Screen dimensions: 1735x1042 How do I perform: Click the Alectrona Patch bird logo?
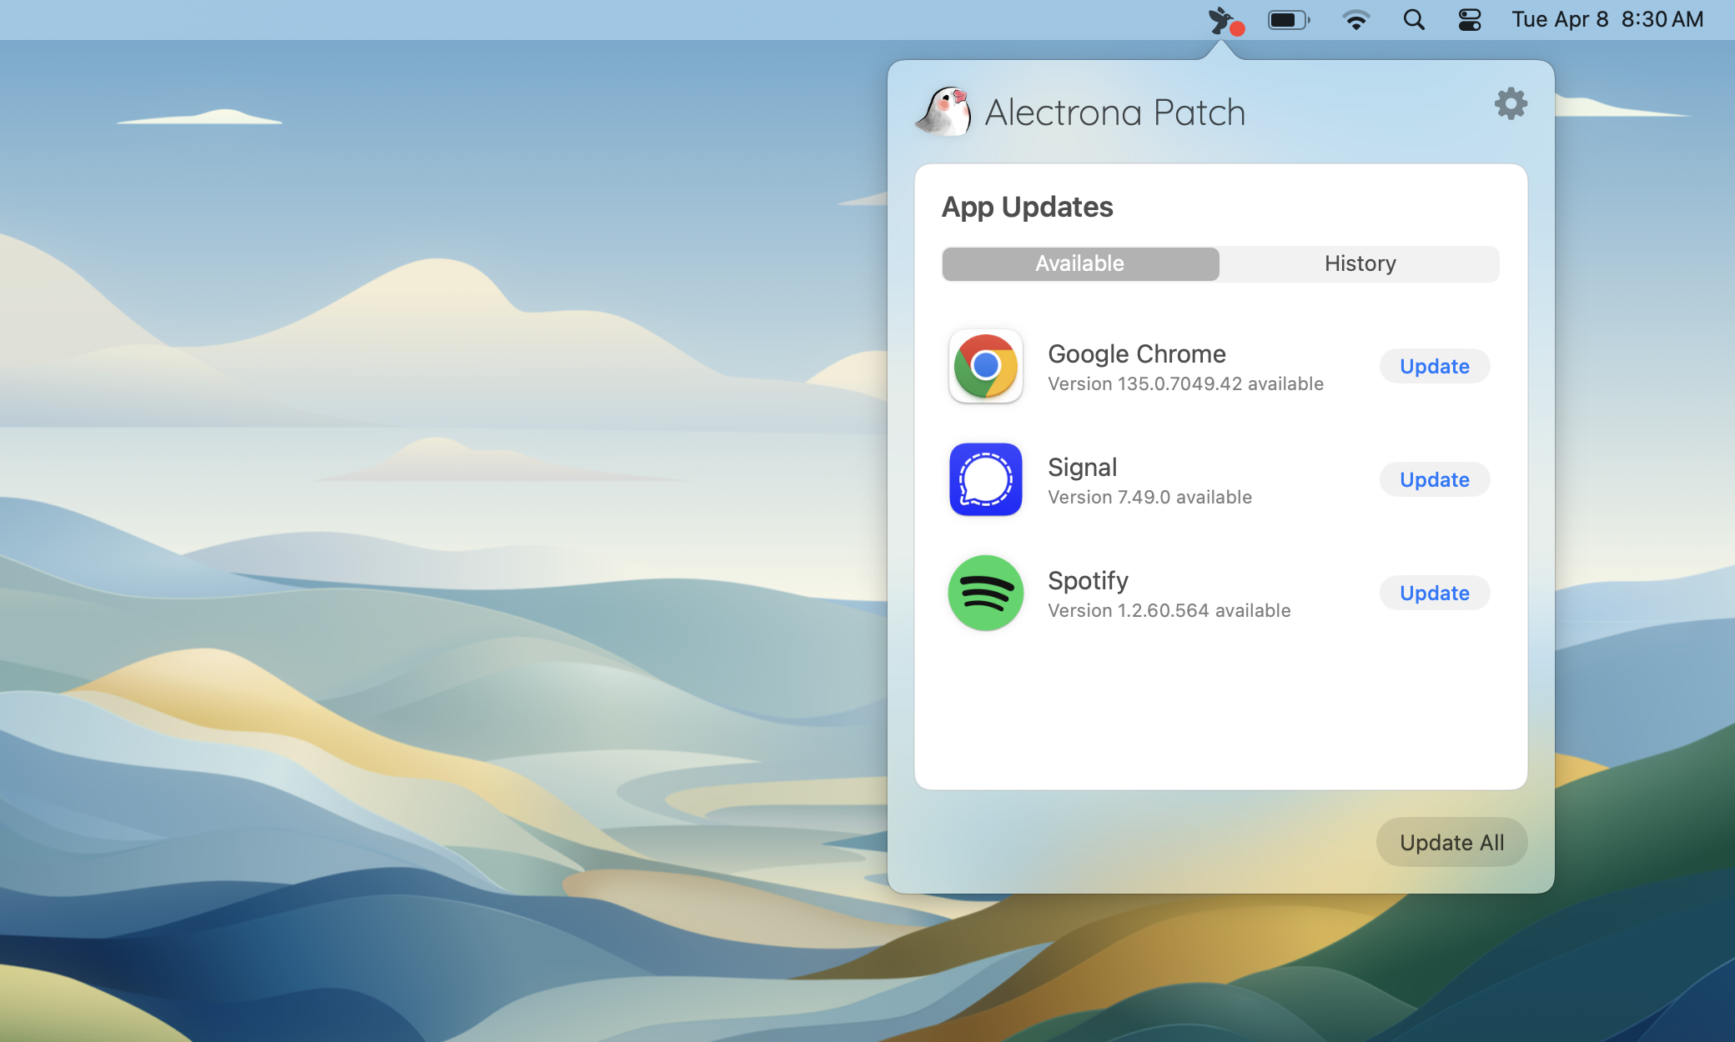click(943, 111)
